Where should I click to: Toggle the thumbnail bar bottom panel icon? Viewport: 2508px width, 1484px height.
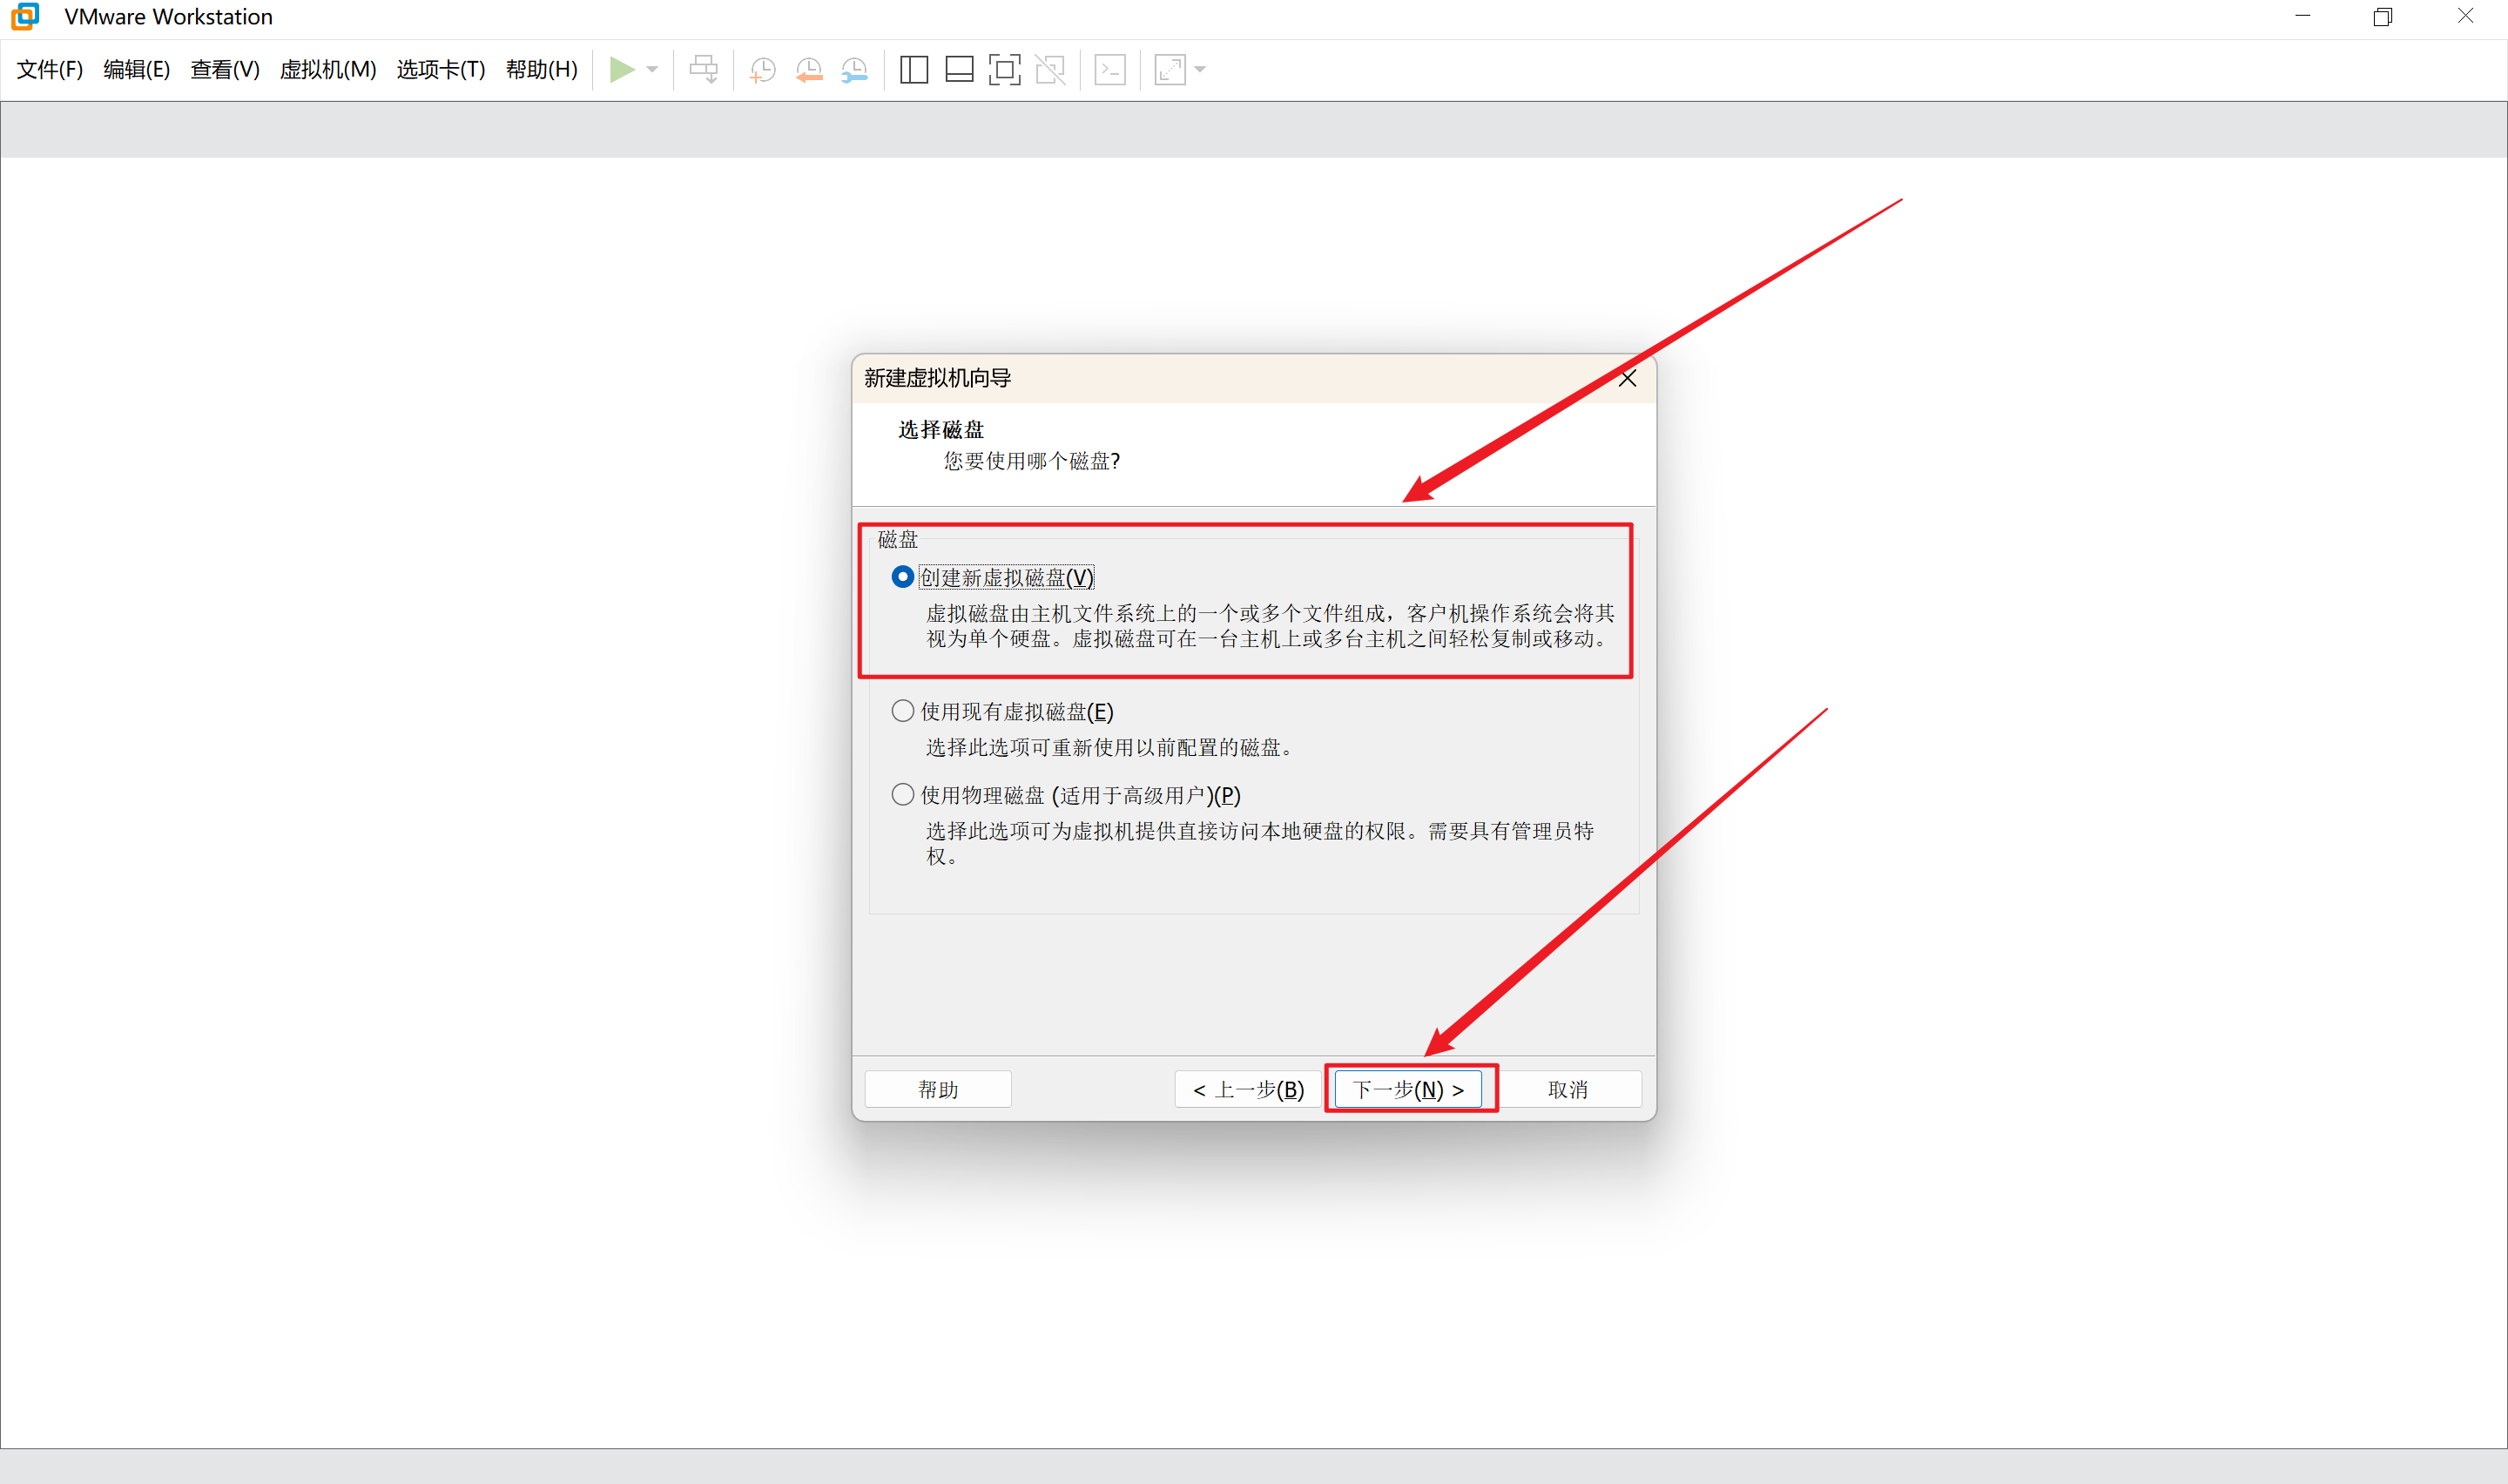[x=959, y=69]
